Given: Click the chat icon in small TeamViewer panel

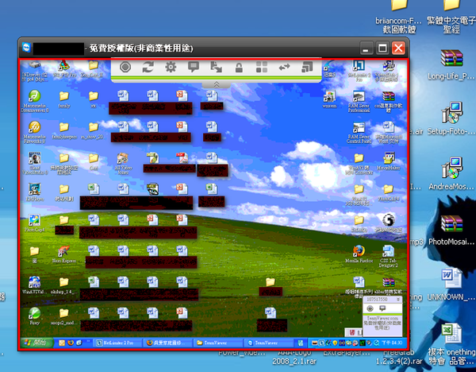Looking at the screenshot, I should point(382,308).
